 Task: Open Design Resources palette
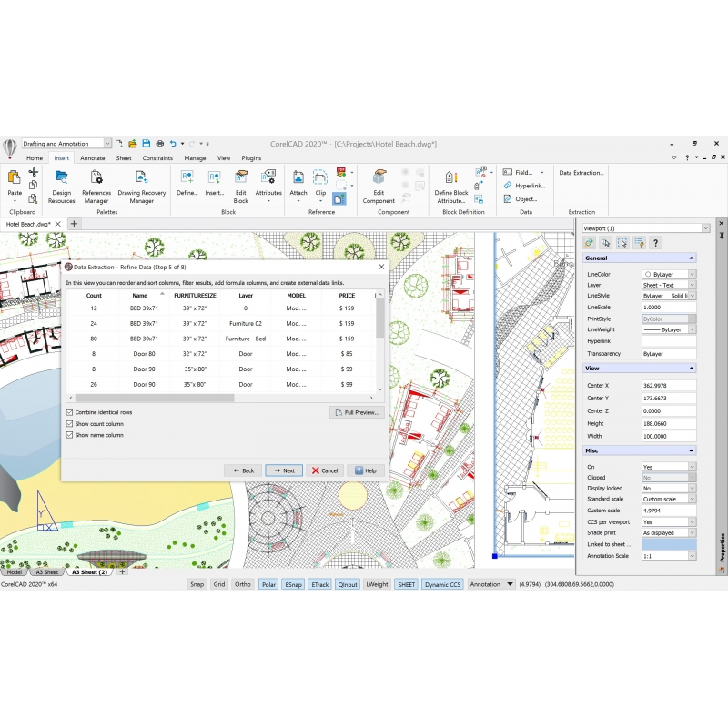(x=61, y=187)
